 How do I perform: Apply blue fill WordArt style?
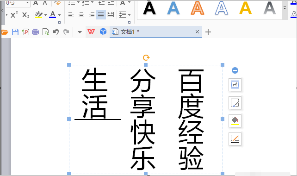coord(173,8)
